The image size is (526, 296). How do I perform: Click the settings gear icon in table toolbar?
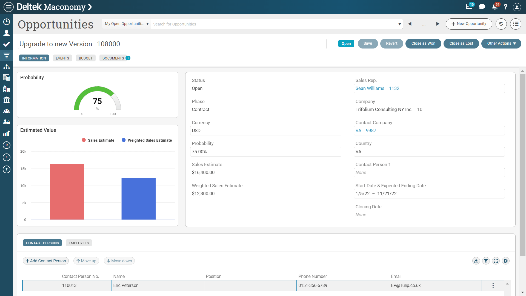pyautogui.click(x=506, y=261)
